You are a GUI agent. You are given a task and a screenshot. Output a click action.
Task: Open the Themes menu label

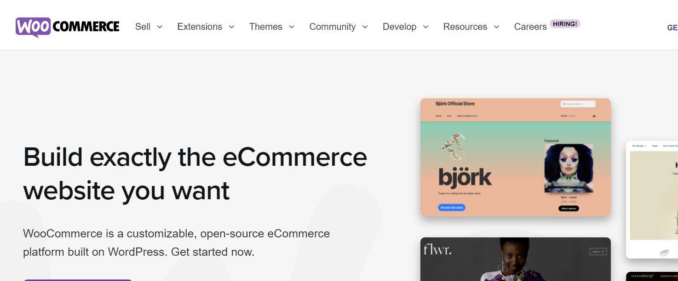tap(266, 27)
